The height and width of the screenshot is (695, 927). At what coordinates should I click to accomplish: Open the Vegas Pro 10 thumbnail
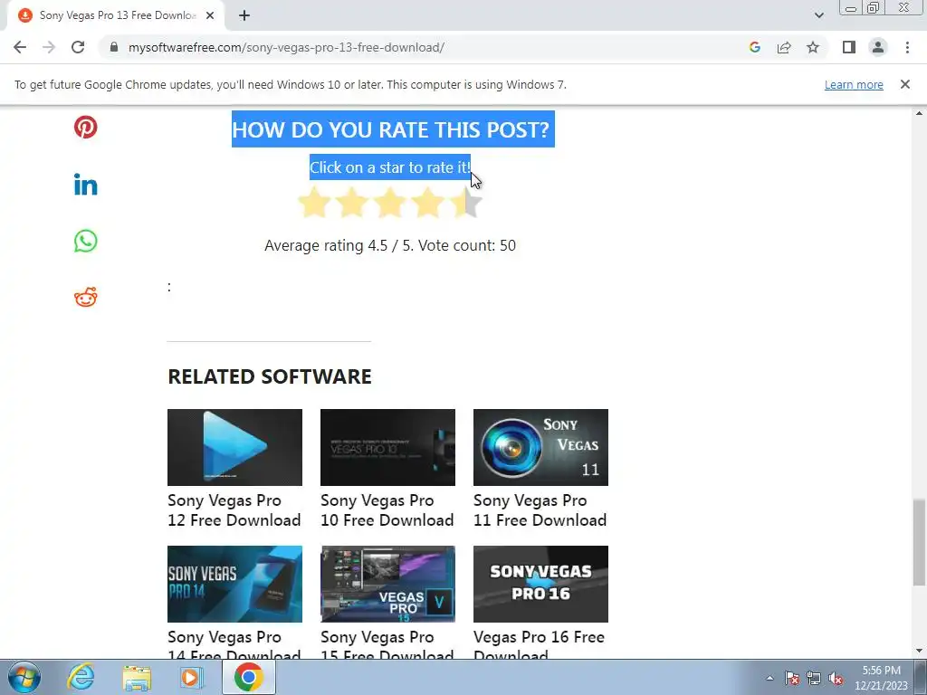[x=387, y=447]
